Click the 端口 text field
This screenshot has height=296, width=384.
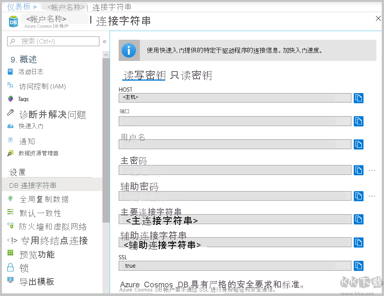point(235,121)
